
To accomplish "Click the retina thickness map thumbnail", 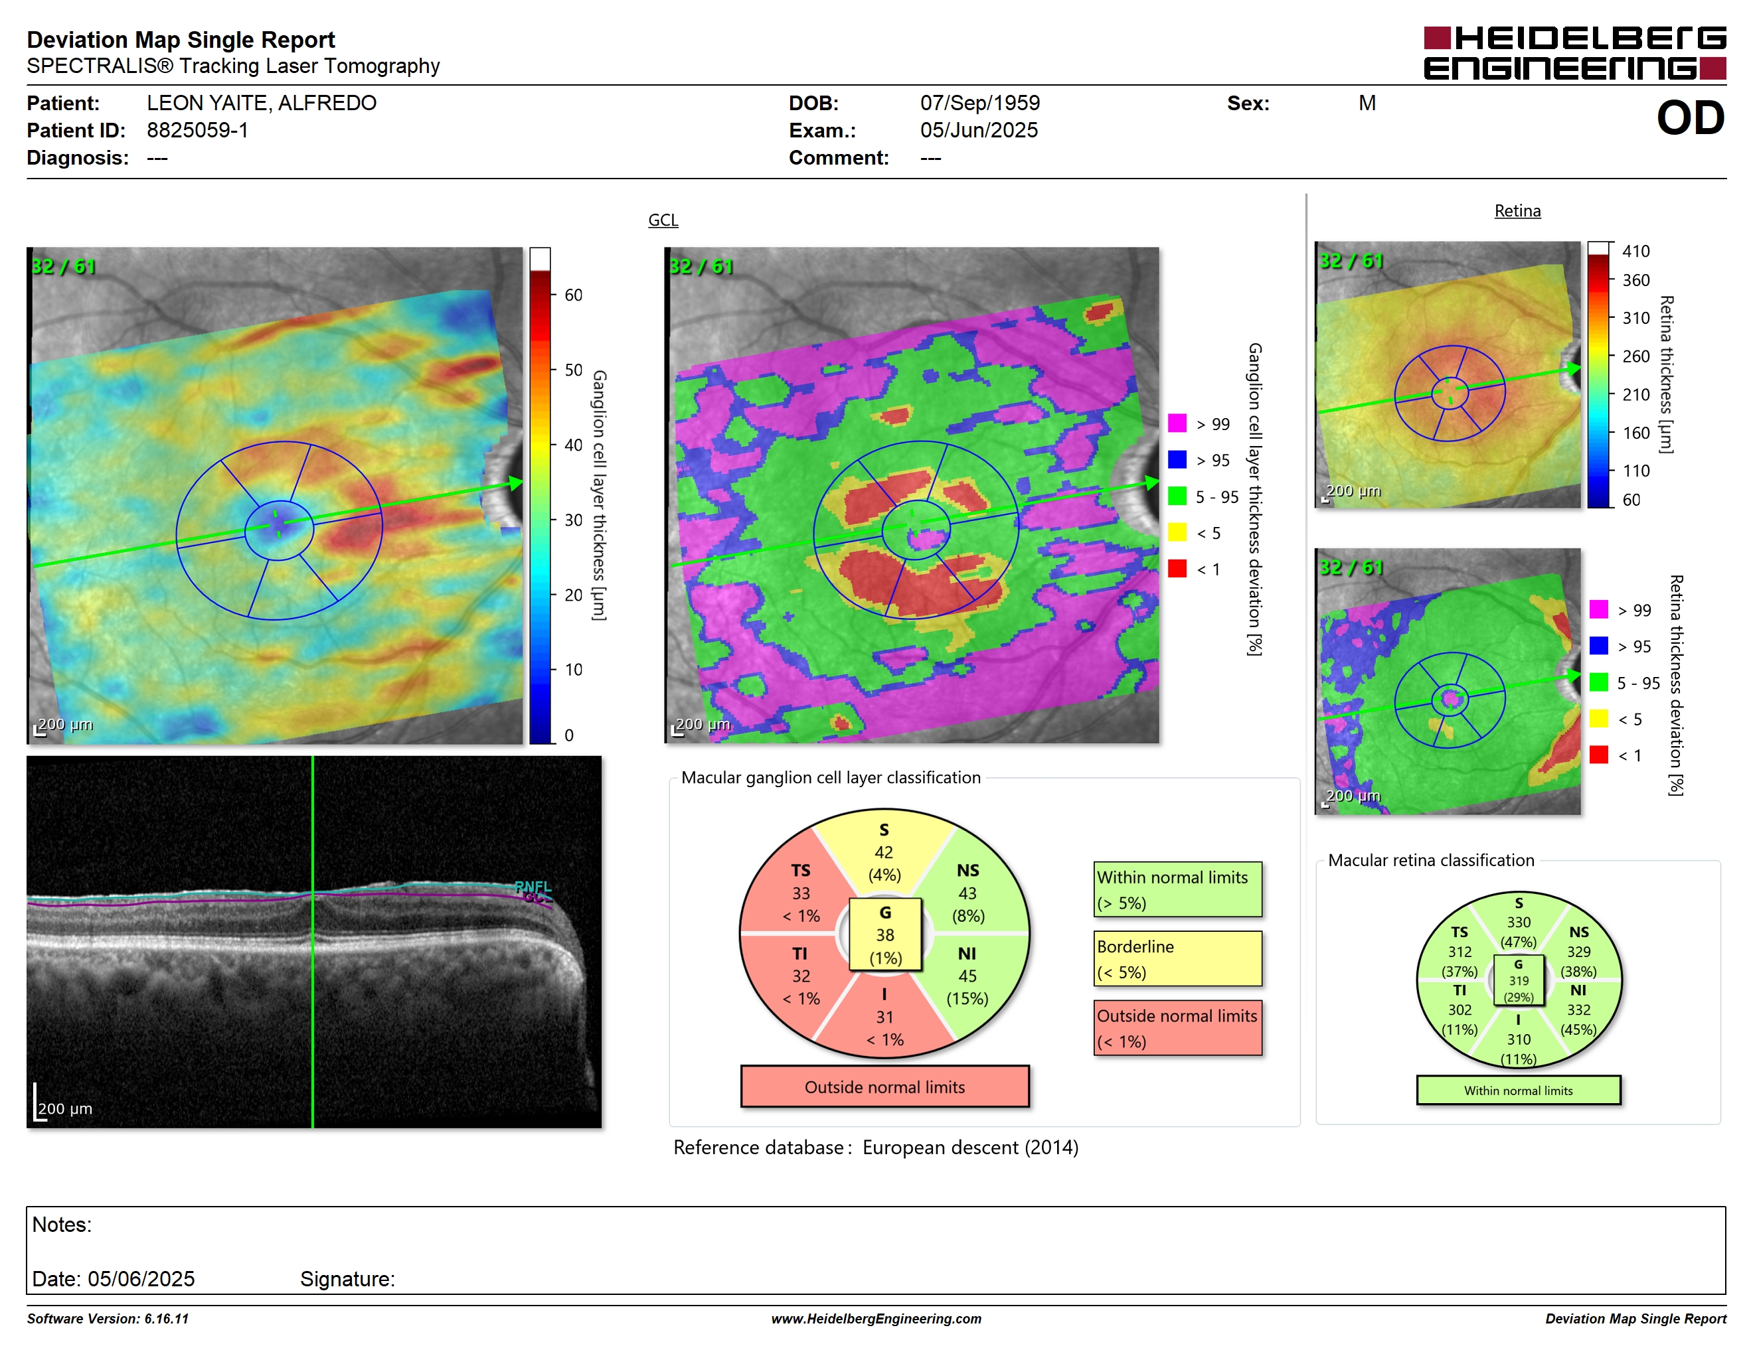I will point(1447,374).
